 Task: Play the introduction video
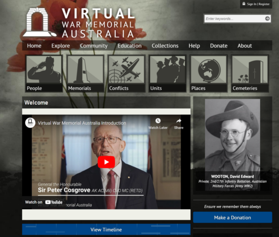tap(106, 162)
